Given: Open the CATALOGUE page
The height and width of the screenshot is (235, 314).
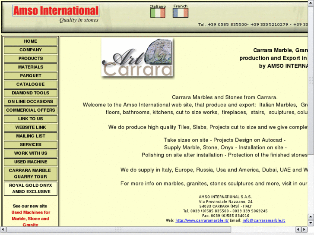Looking at the screenshot, I should click(31, 84).
